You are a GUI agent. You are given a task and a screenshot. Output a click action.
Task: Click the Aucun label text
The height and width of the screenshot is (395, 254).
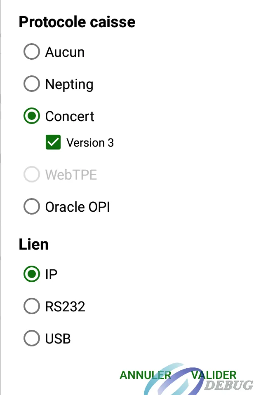click(x=65, y=52)
